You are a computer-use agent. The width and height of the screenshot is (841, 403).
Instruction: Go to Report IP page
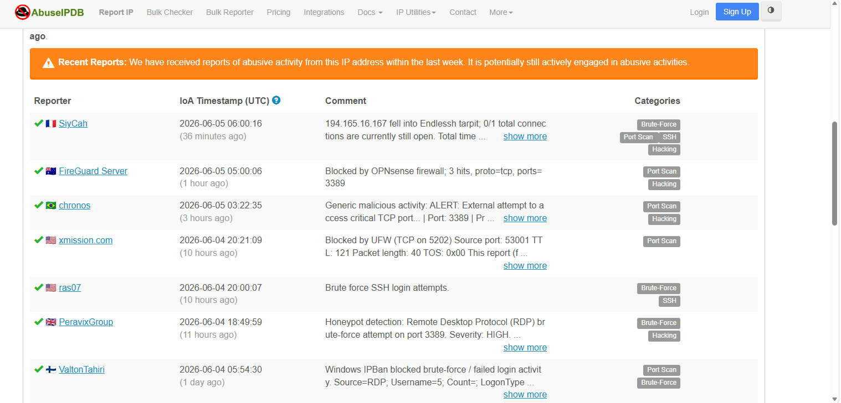coord(116,12)
